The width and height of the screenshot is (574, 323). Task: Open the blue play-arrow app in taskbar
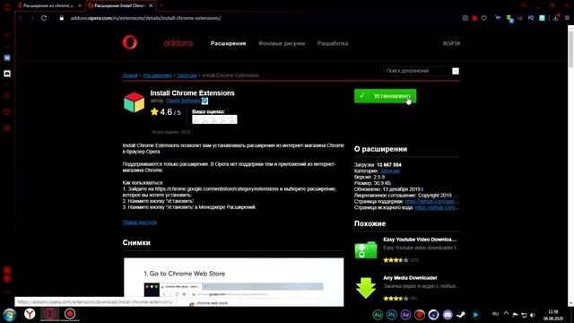pyautogui.click(x=475, y=315)
